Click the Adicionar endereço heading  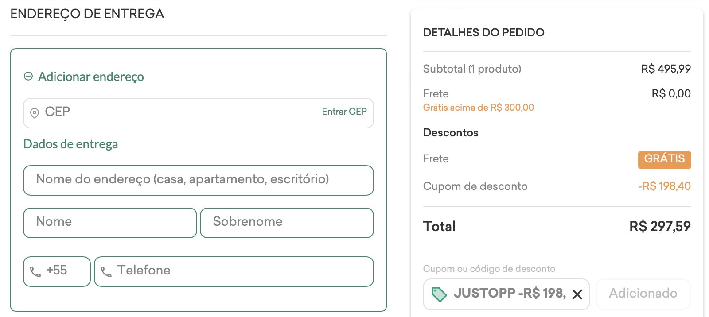point(91,77)
